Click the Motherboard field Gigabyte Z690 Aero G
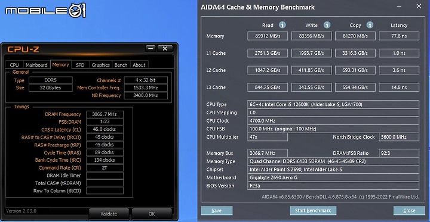 click(333, 177)
